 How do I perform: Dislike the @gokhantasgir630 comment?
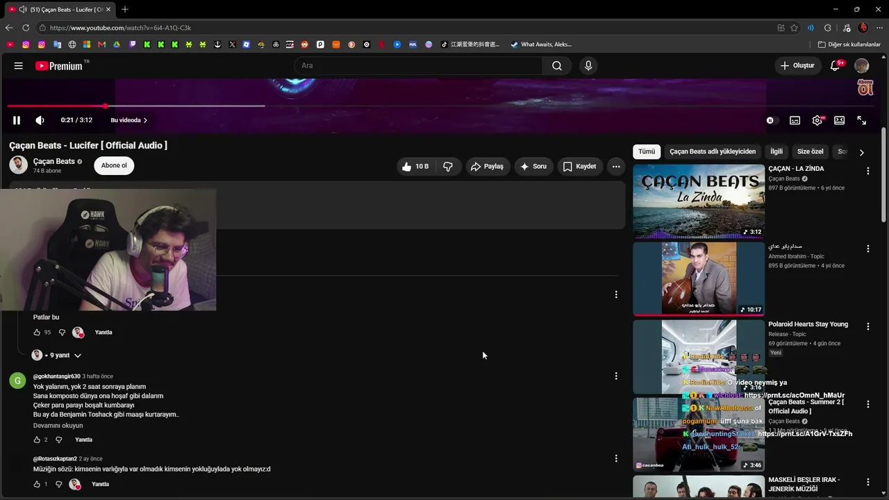(x=58, y=440)
